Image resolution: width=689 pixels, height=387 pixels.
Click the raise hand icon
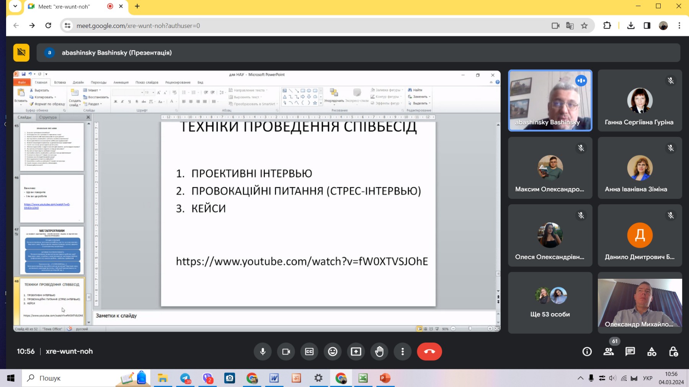point(379,351)
